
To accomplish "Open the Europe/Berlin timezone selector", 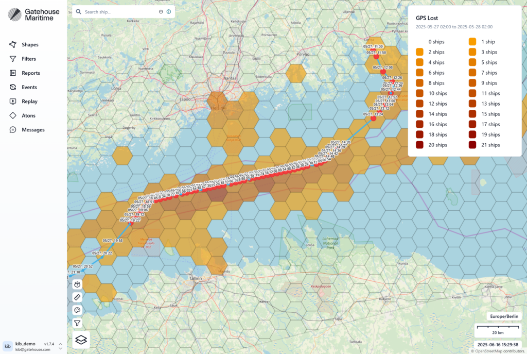I will pos(504,316).
